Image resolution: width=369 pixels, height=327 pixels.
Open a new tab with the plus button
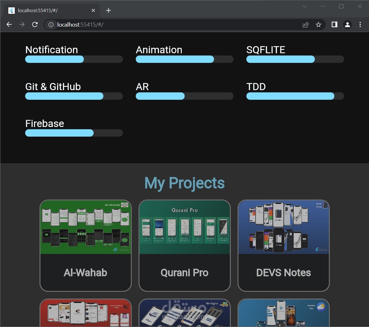(x=108, y=11)
